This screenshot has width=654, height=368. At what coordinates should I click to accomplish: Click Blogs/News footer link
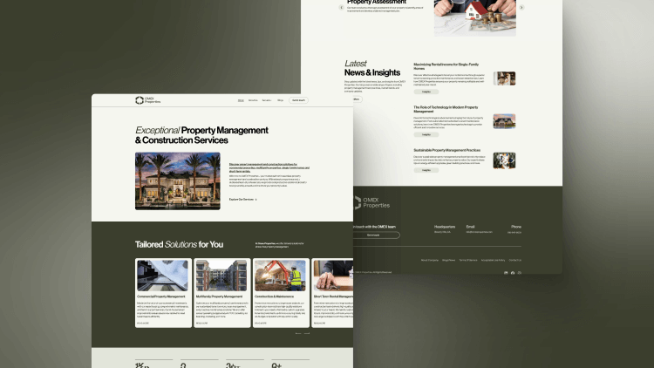pyautogui.click(x=448, y=261)
